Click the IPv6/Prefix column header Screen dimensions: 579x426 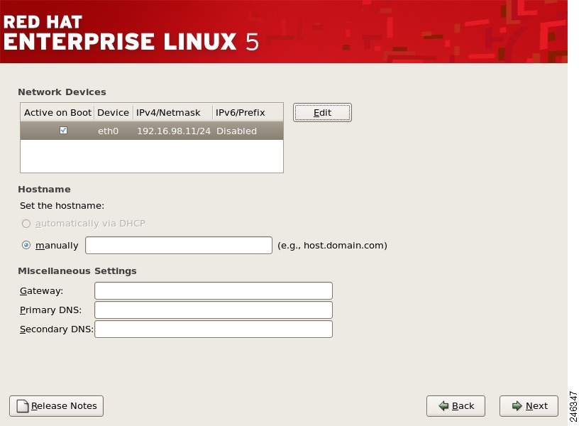248,112
